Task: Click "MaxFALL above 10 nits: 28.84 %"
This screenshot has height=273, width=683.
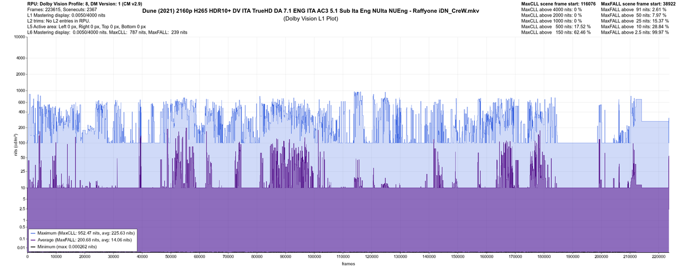Action: [x=635, y=27]
